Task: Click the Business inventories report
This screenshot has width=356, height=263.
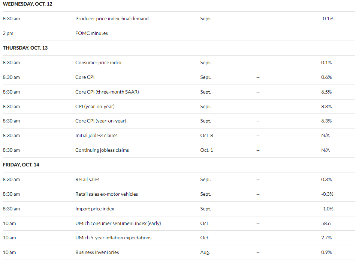Action: coord(97,252)
